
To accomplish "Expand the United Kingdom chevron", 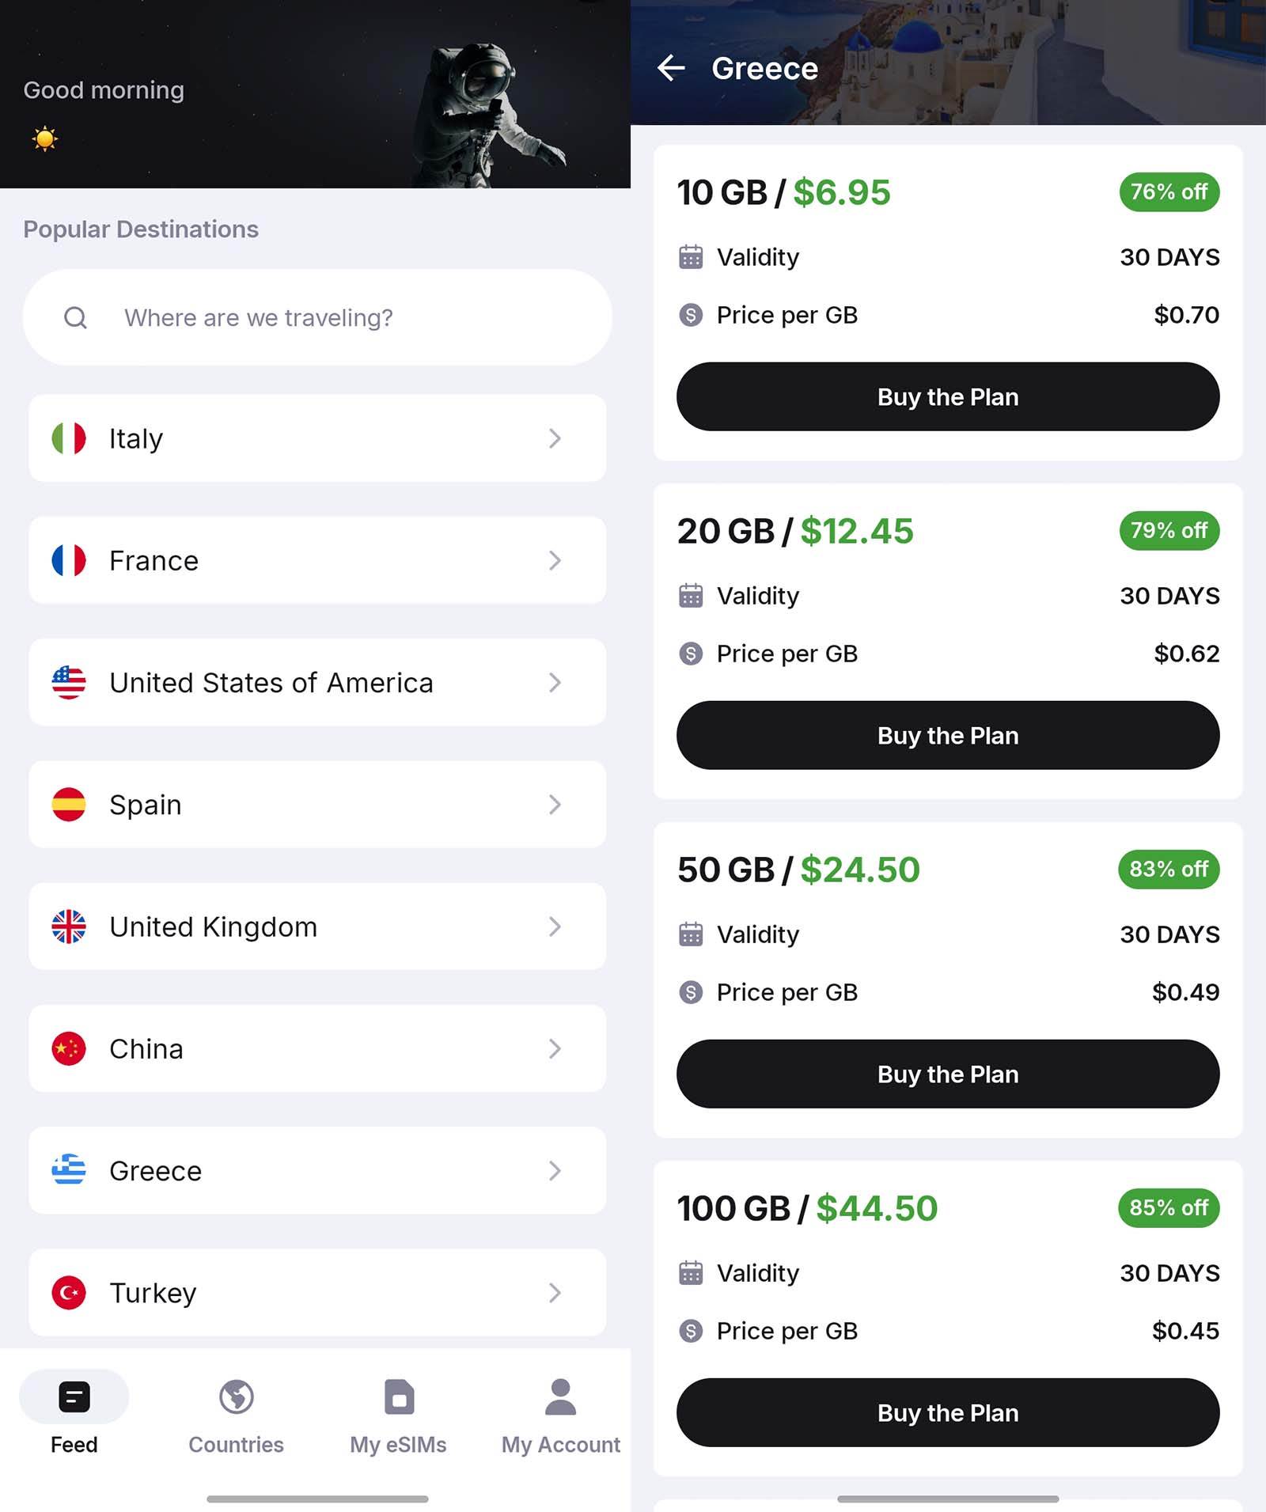I will pyautogui.click(x=555, y=927).
